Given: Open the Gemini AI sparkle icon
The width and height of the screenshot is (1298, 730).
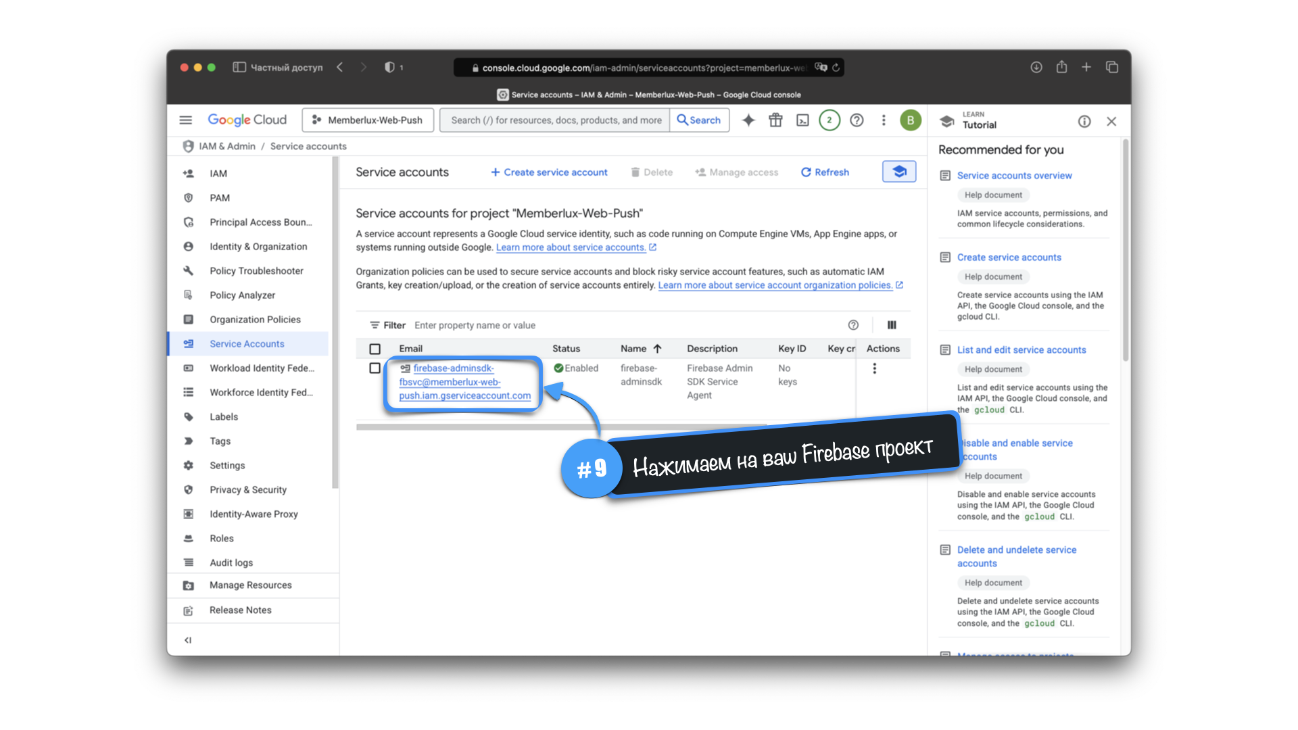Looking at the screenshot, I should tap(748, 120).
